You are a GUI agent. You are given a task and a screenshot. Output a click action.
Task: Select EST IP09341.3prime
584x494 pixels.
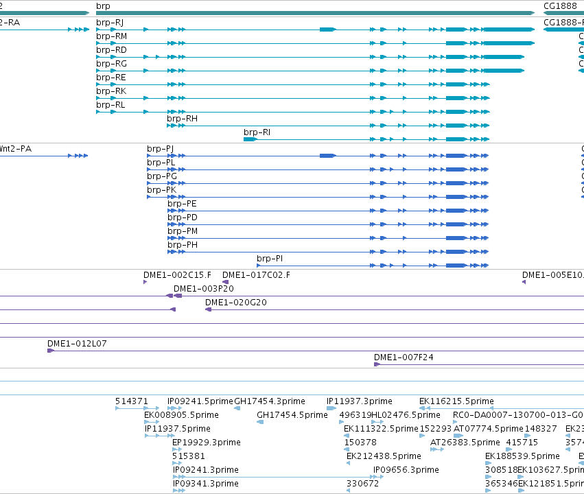(x=206, y=484)
